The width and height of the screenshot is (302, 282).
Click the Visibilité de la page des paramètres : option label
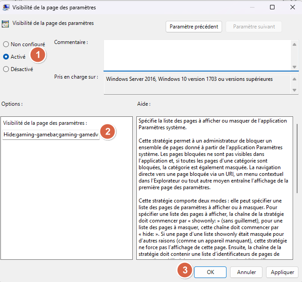coord(45,123)
